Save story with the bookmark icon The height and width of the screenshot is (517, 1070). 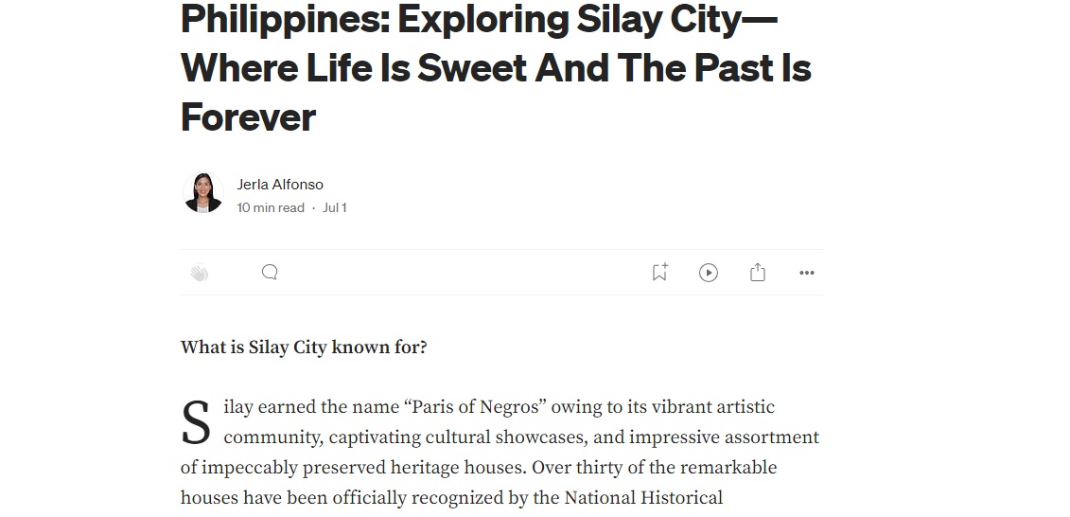click(659, 273)
